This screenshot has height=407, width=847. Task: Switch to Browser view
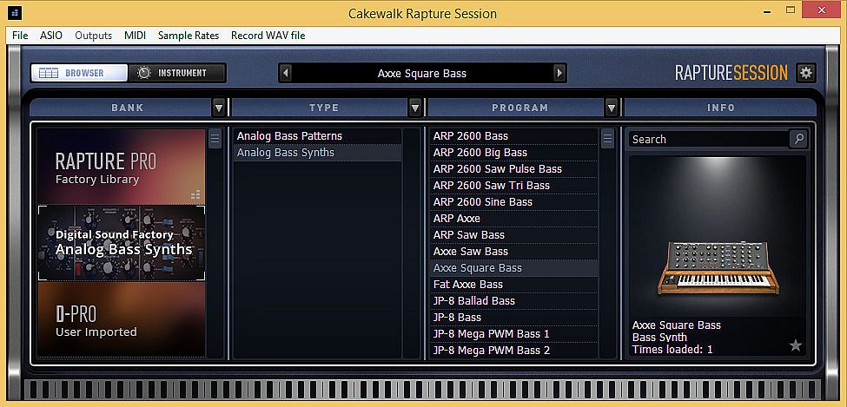point(79,73)
